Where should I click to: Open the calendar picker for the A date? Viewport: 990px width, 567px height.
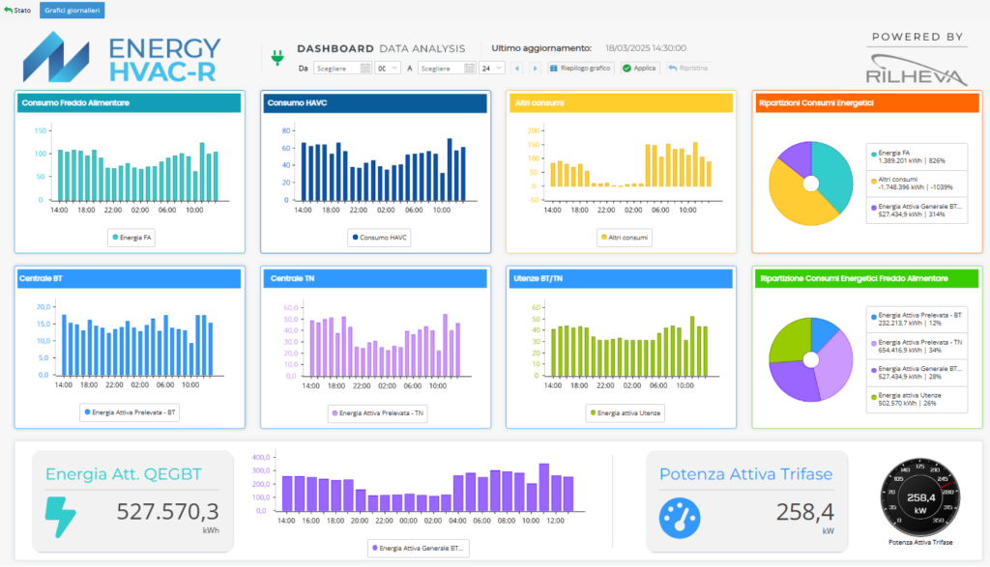click(471, 69)
